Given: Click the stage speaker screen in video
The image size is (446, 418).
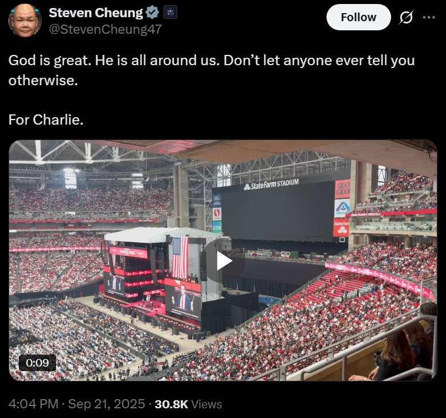Looking at the screenshot, I should click(182, 301).
